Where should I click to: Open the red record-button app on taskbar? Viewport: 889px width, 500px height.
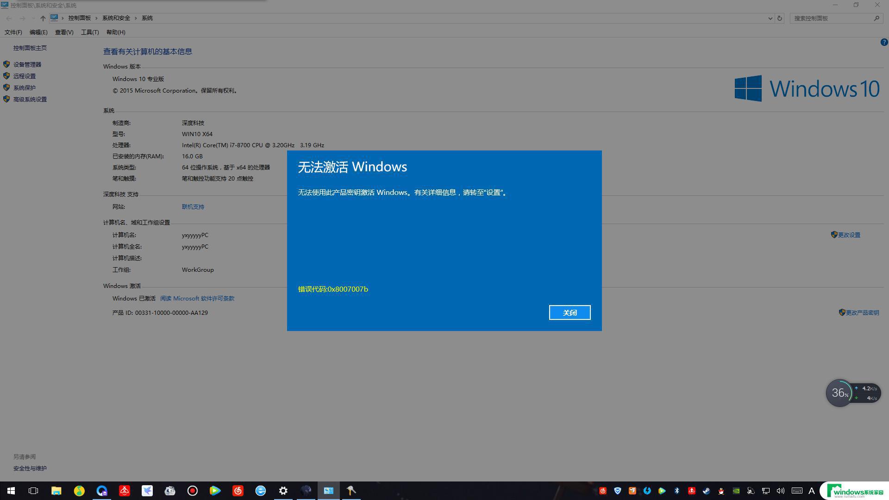tap(193, 491)
